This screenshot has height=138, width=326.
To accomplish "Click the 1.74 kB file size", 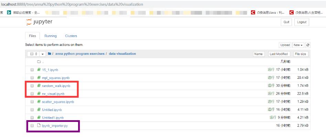I will click(x=303, y=86).
